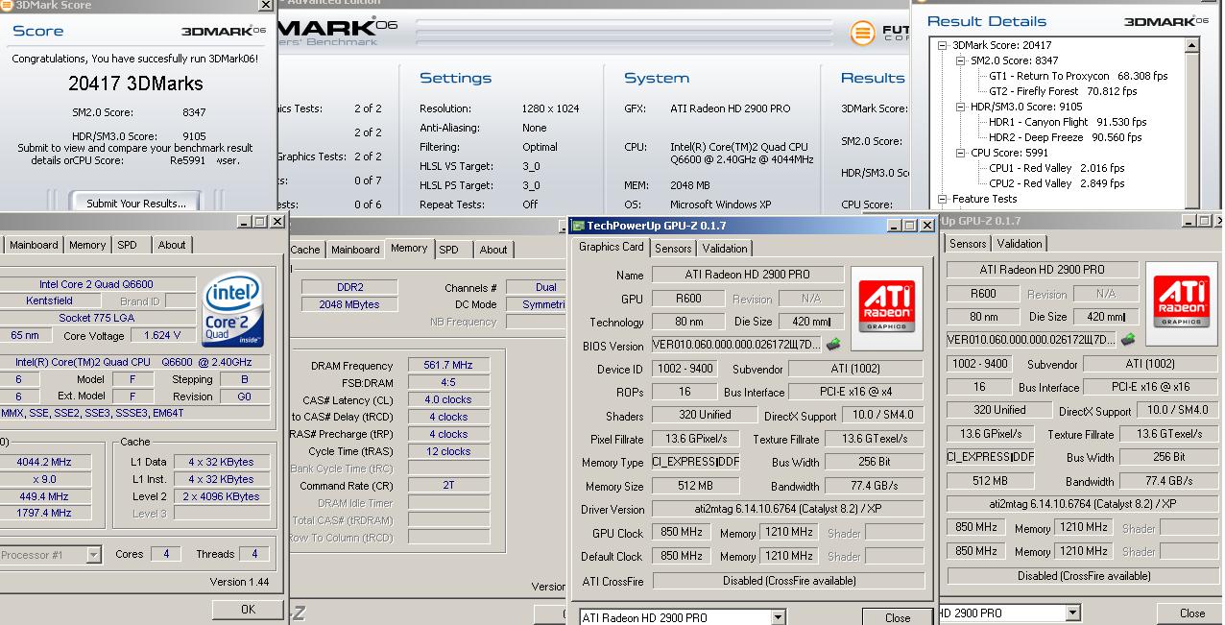Collapse the Feature Tests tree node
The width and height of the screenshot is (1225, 625).
coord(944,199)
